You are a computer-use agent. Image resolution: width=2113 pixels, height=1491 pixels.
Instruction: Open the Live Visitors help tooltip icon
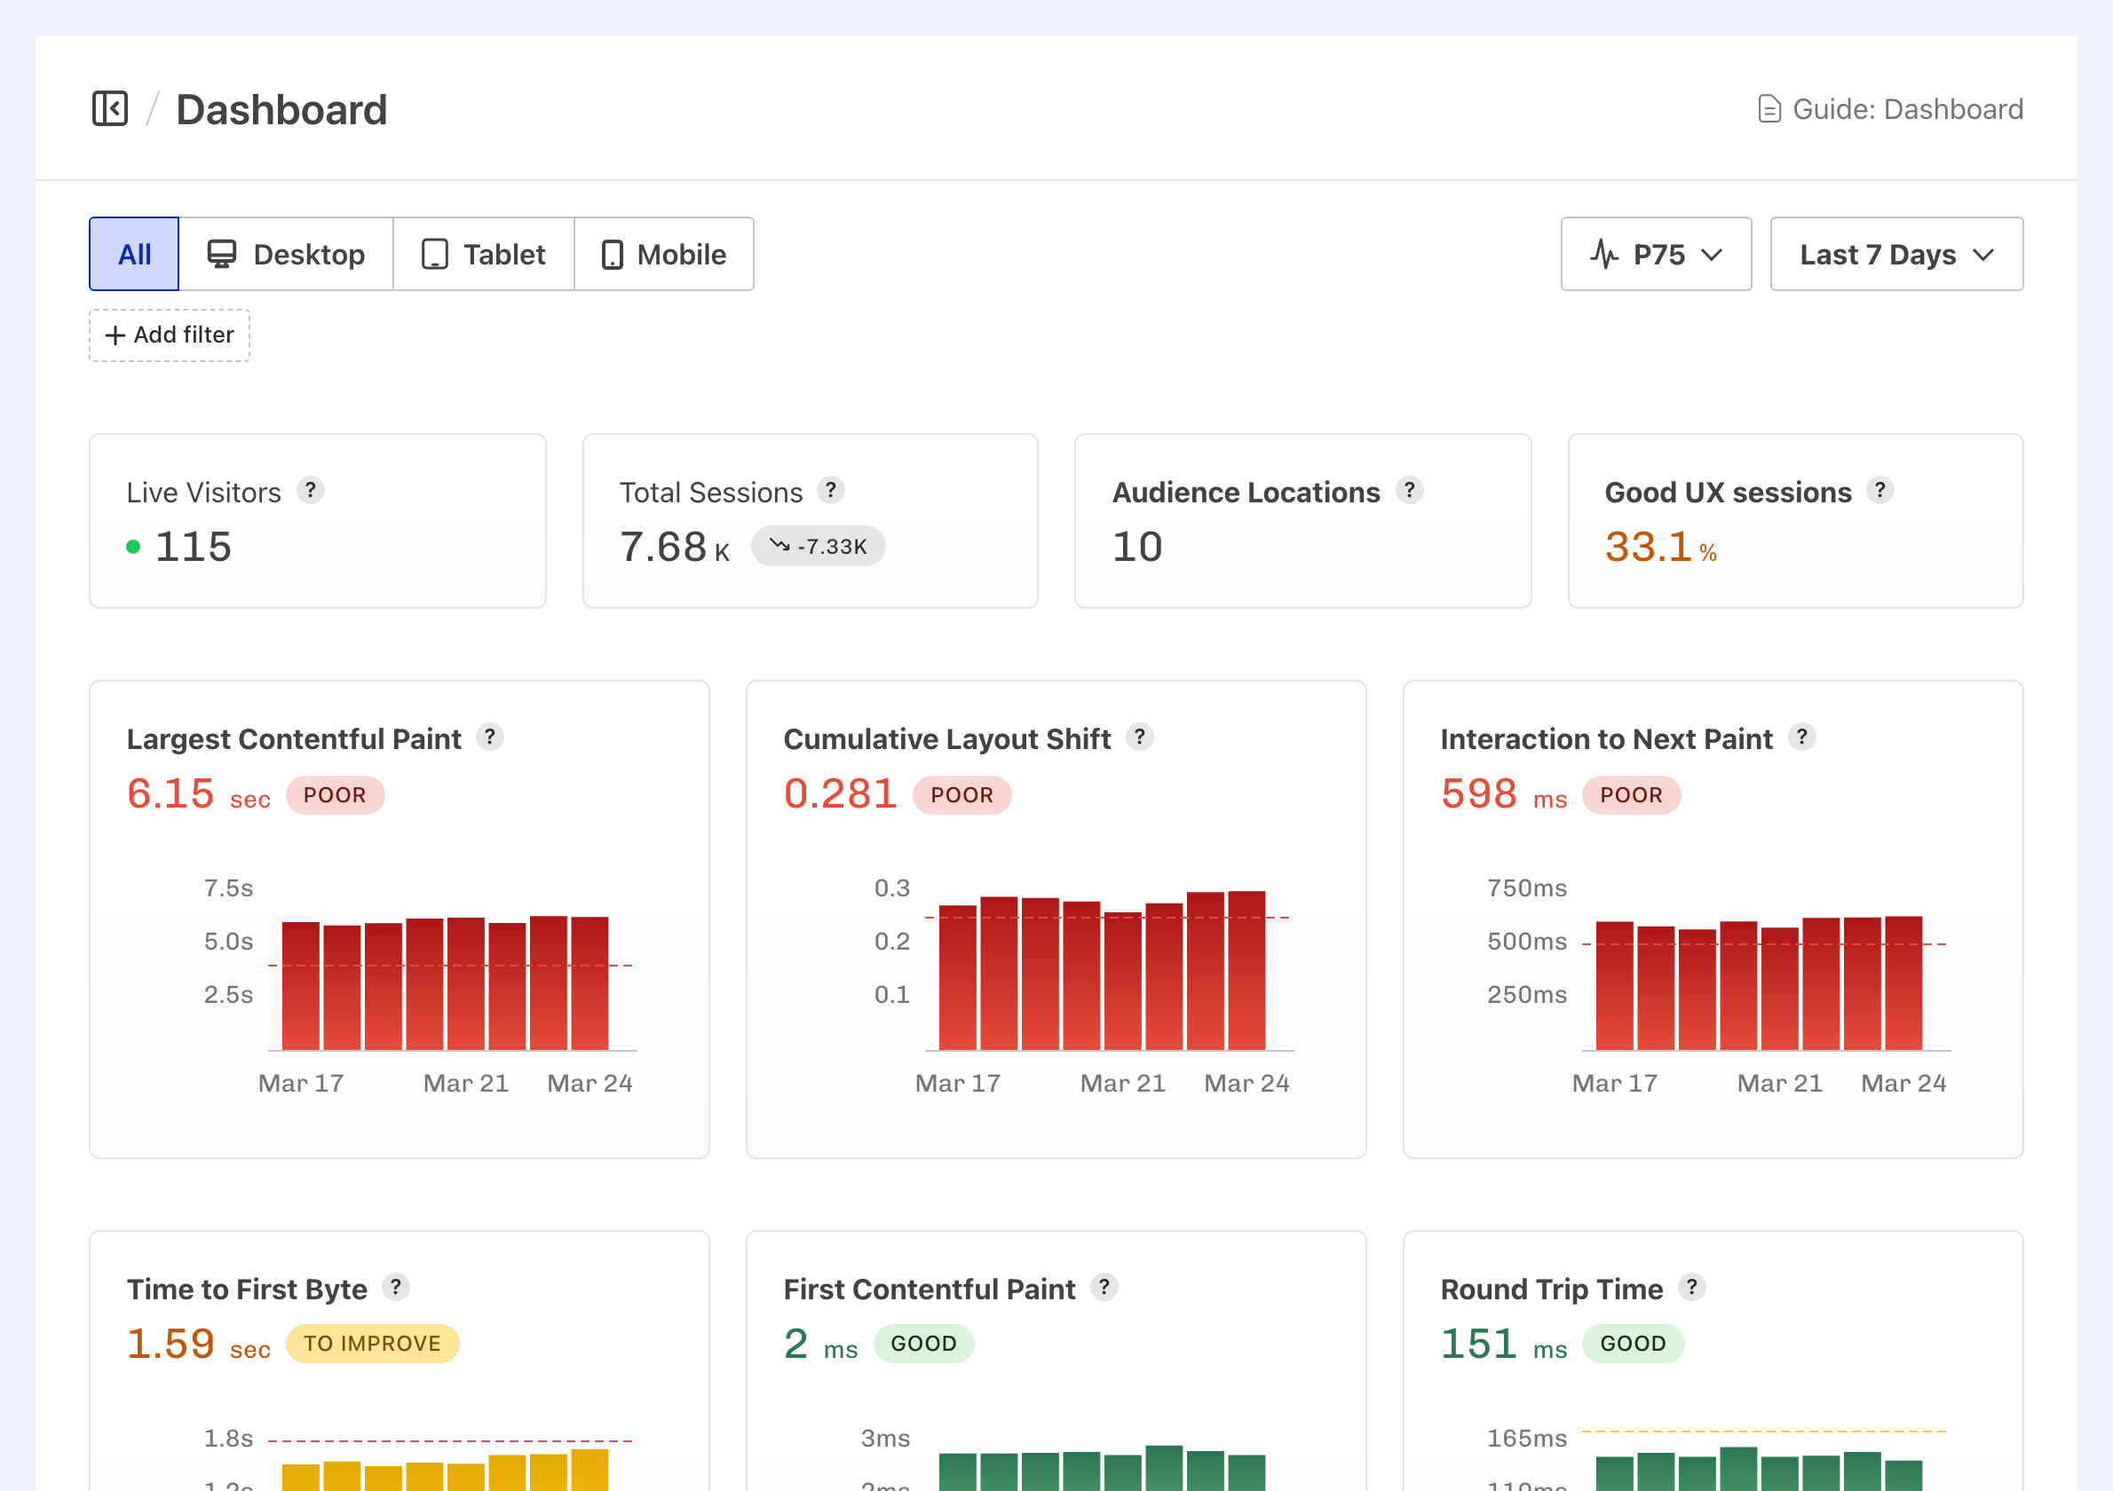click(x=311, y=491)
